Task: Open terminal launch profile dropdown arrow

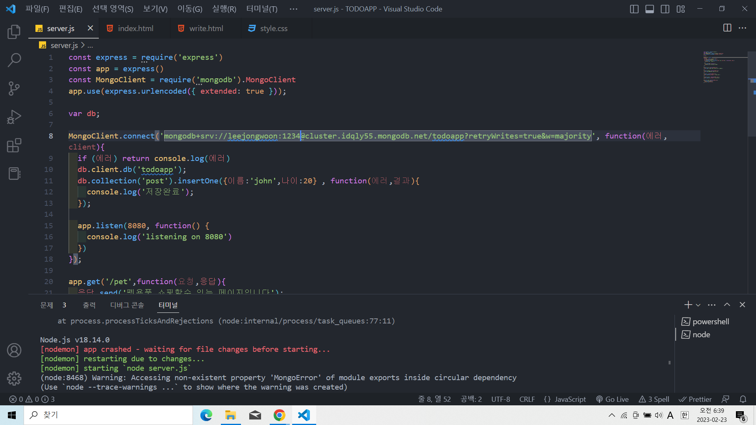Action: 698,305
